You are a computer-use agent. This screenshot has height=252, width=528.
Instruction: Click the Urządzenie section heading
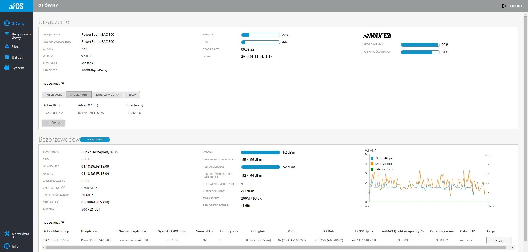coord(54,22)
